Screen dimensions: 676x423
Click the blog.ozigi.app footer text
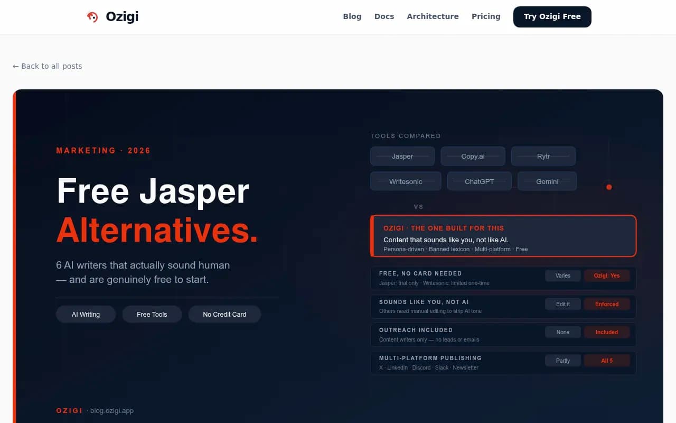112,410
